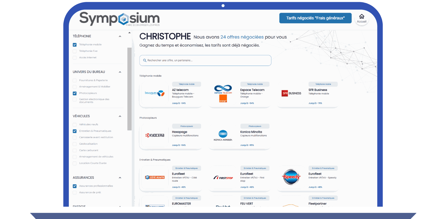The width and height of the screenshot is (446, 219).
Task: Check the Carte carburant checkbox
Action: 75,150
